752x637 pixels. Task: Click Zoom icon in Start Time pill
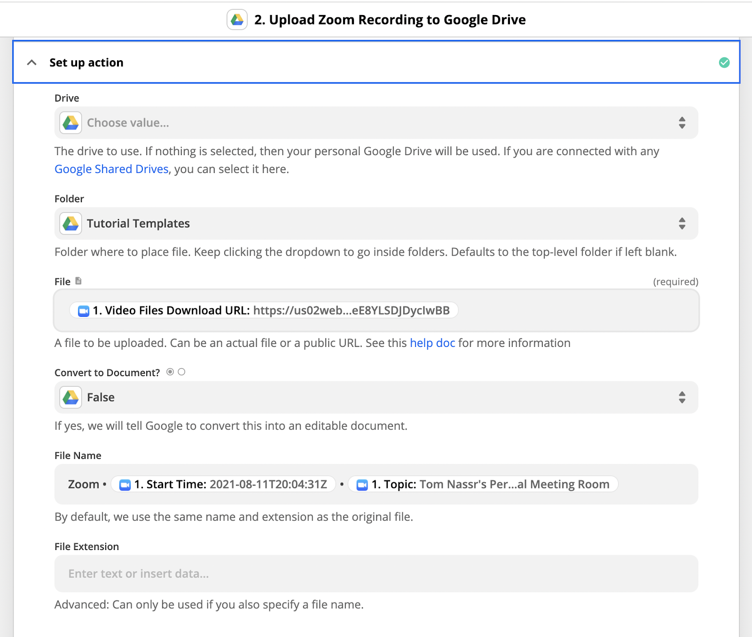[125, 485]
